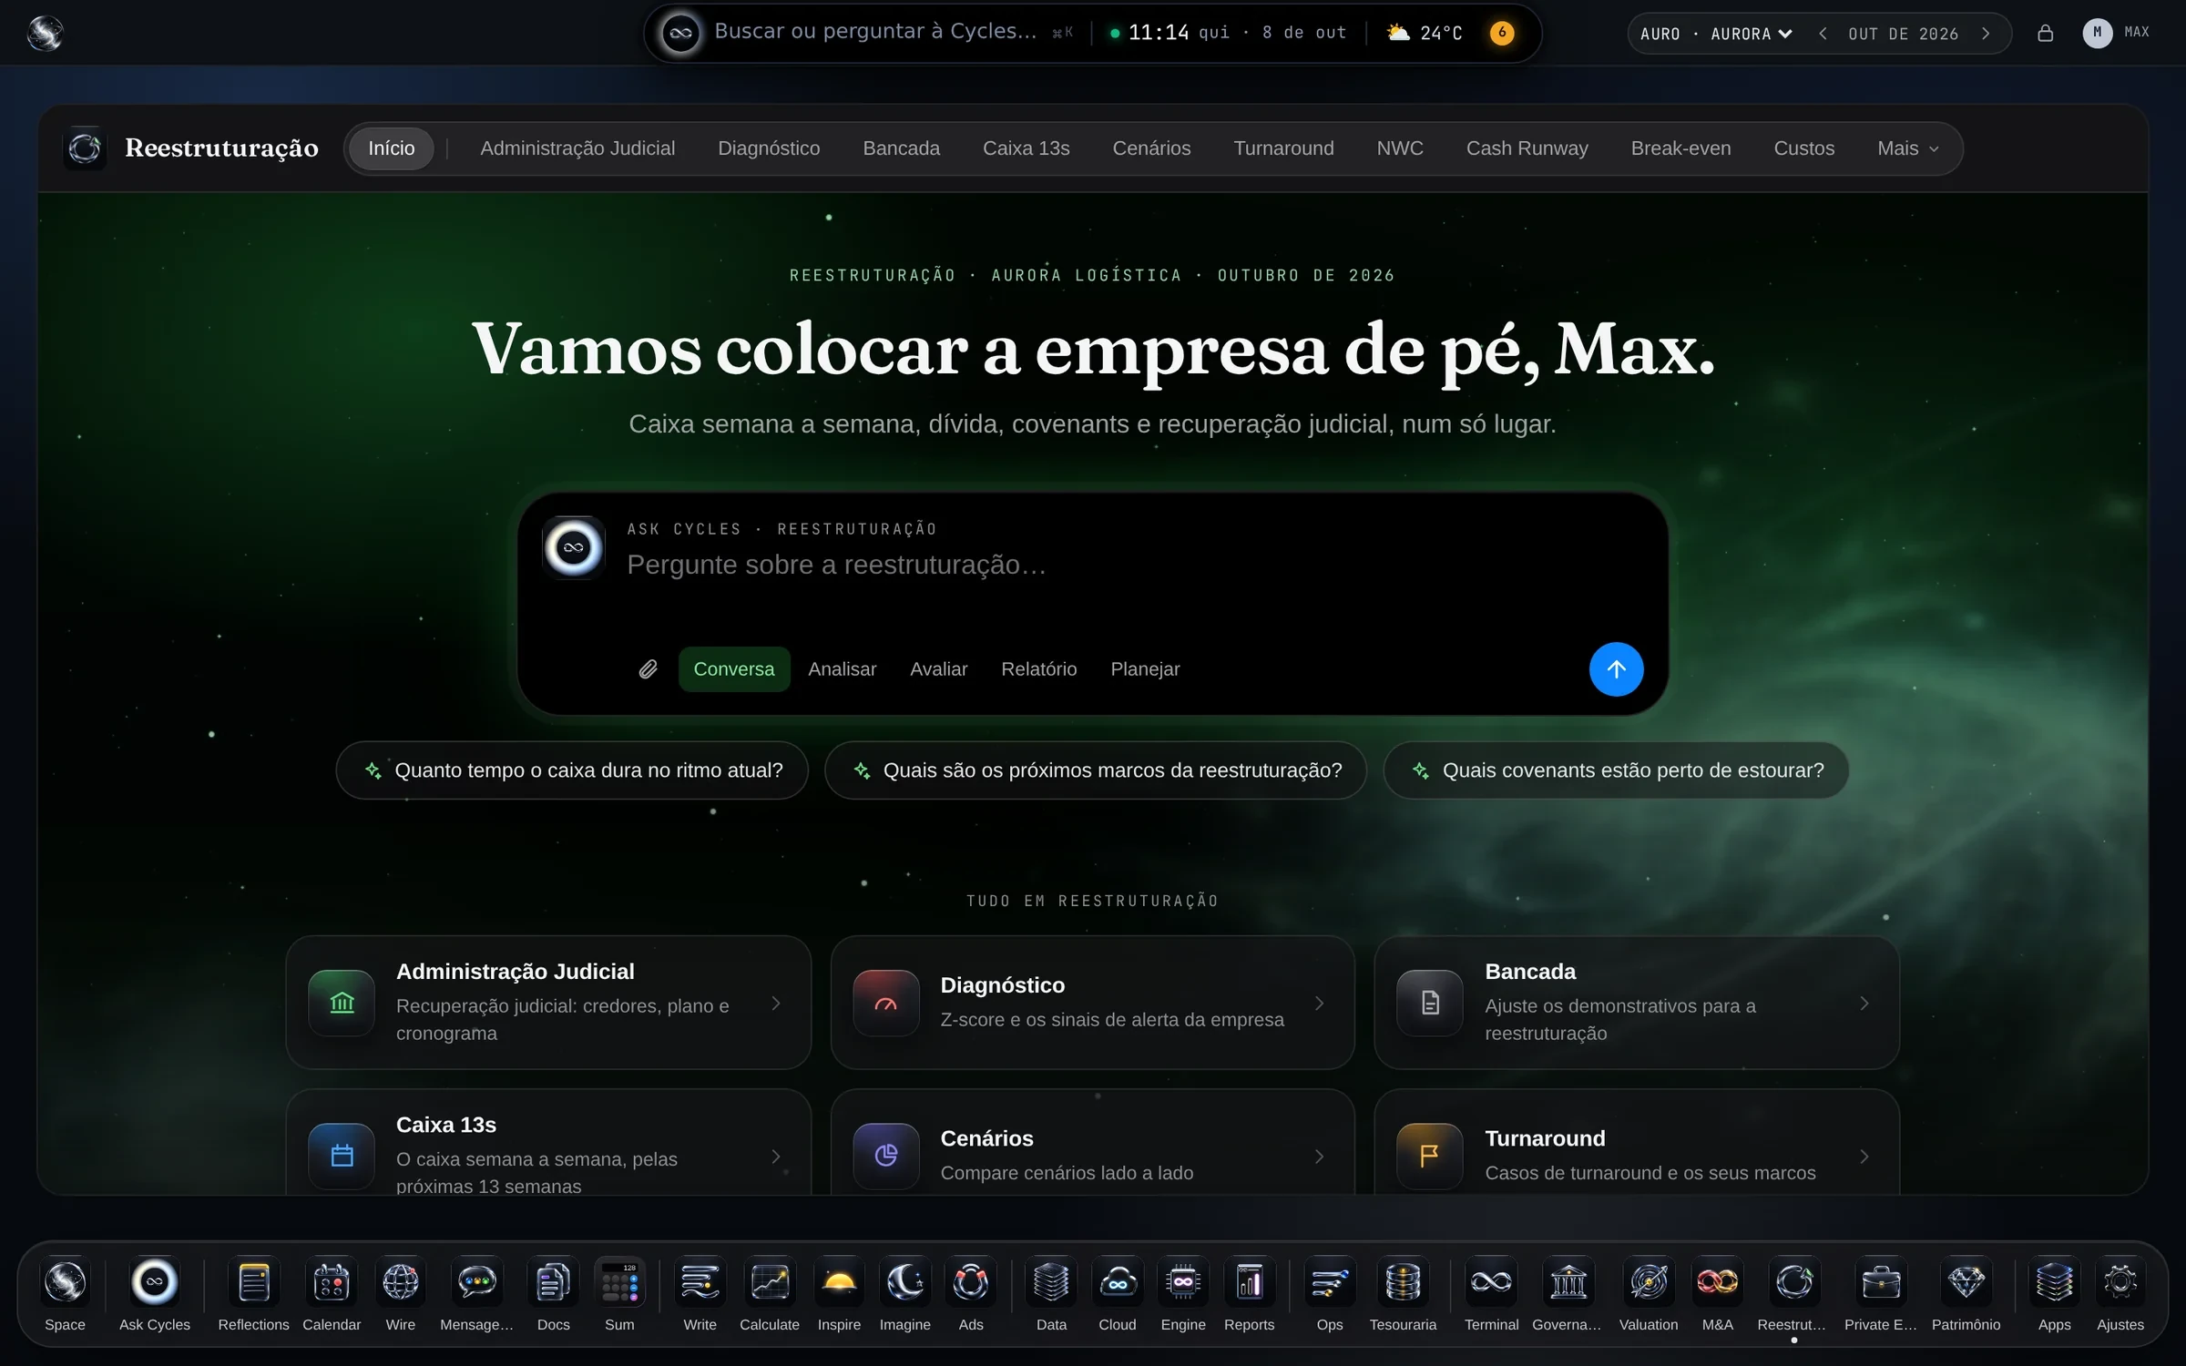Image resolution: width=2186 pixels, height=1366 pixels.
Task: Open the AURO · AURORA company selector
Action: (x=1716, y=34)
